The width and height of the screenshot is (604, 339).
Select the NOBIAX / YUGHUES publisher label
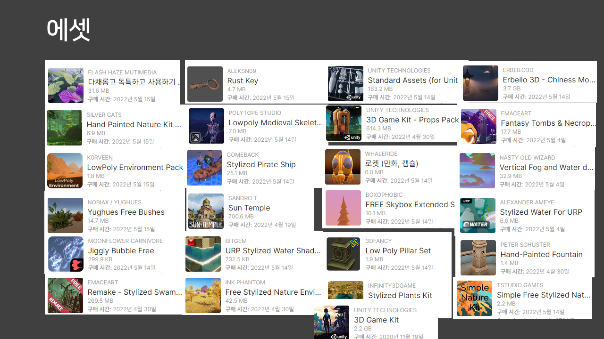[114, 202]
